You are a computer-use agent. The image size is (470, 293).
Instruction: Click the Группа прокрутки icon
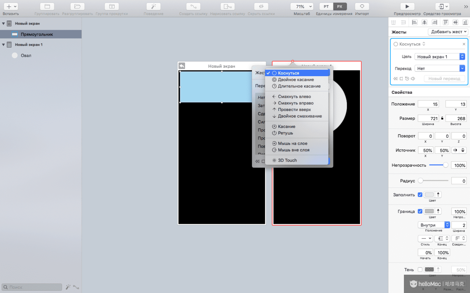pyautogui.click(x=112, y=7)
